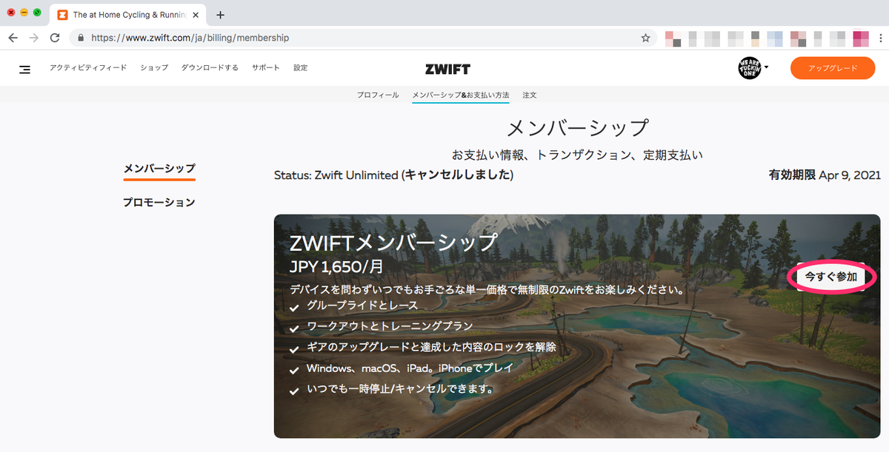Expand the profile dropdown arrow

coord(766,67)
